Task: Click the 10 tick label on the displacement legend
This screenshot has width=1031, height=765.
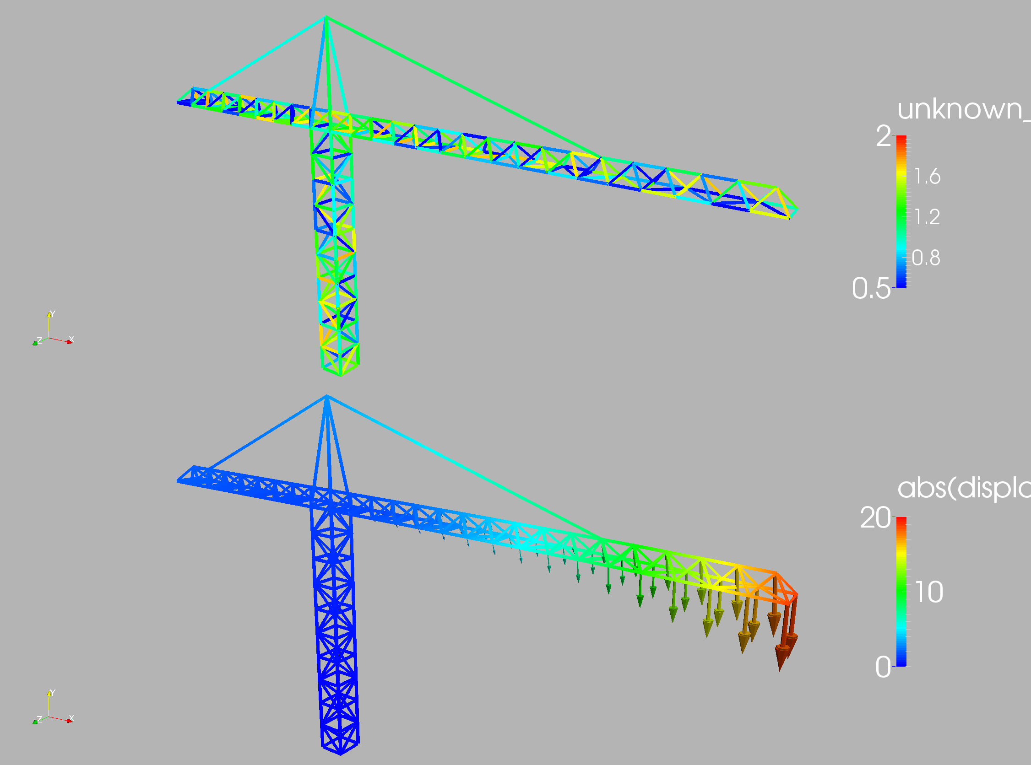Action: (929, 592)
